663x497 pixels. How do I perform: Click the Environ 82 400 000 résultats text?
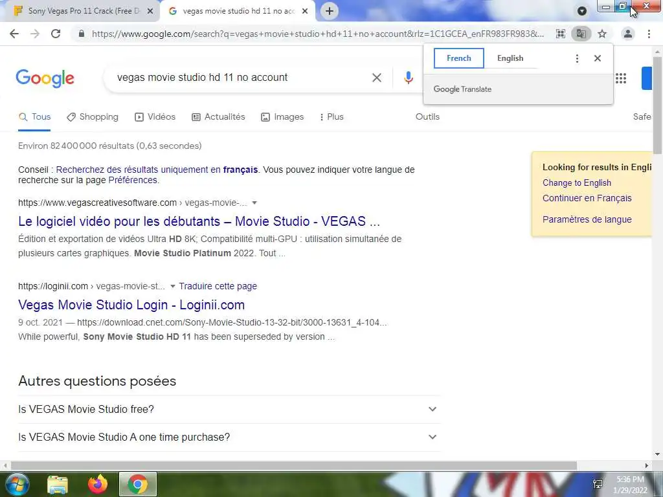110,146
